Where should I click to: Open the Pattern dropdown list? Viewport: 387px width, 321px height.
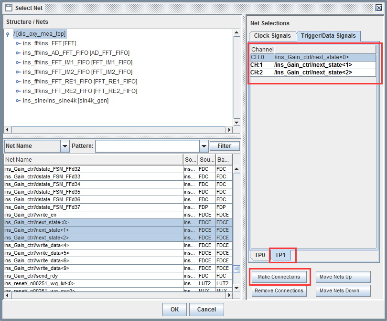tap(204, 145)
